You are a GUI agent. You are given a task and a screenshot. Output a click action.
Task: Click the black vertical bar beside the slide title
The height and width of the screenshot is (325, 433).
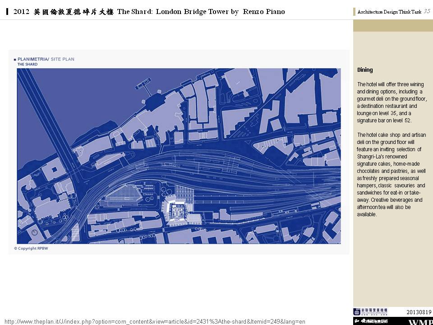[x=8, y=12]
